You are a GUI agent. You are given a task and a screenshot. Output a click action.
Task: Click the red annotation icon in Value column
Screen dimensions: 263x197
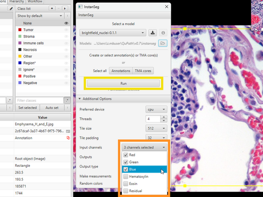[68, 138]
